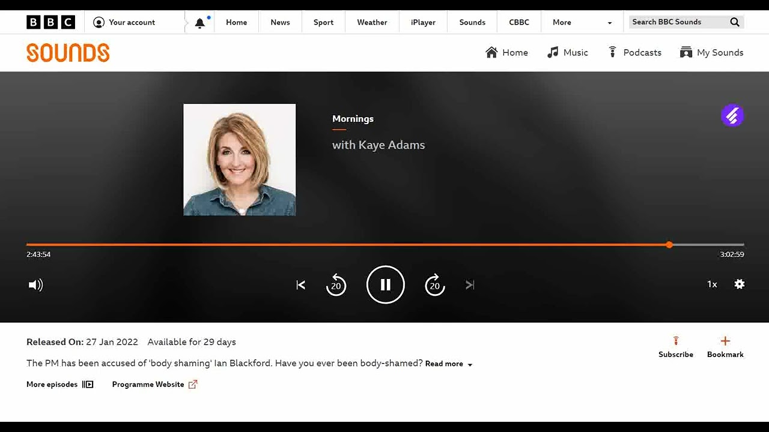Open the Programme Website link

pyautogui.click(x=148, y=385)
